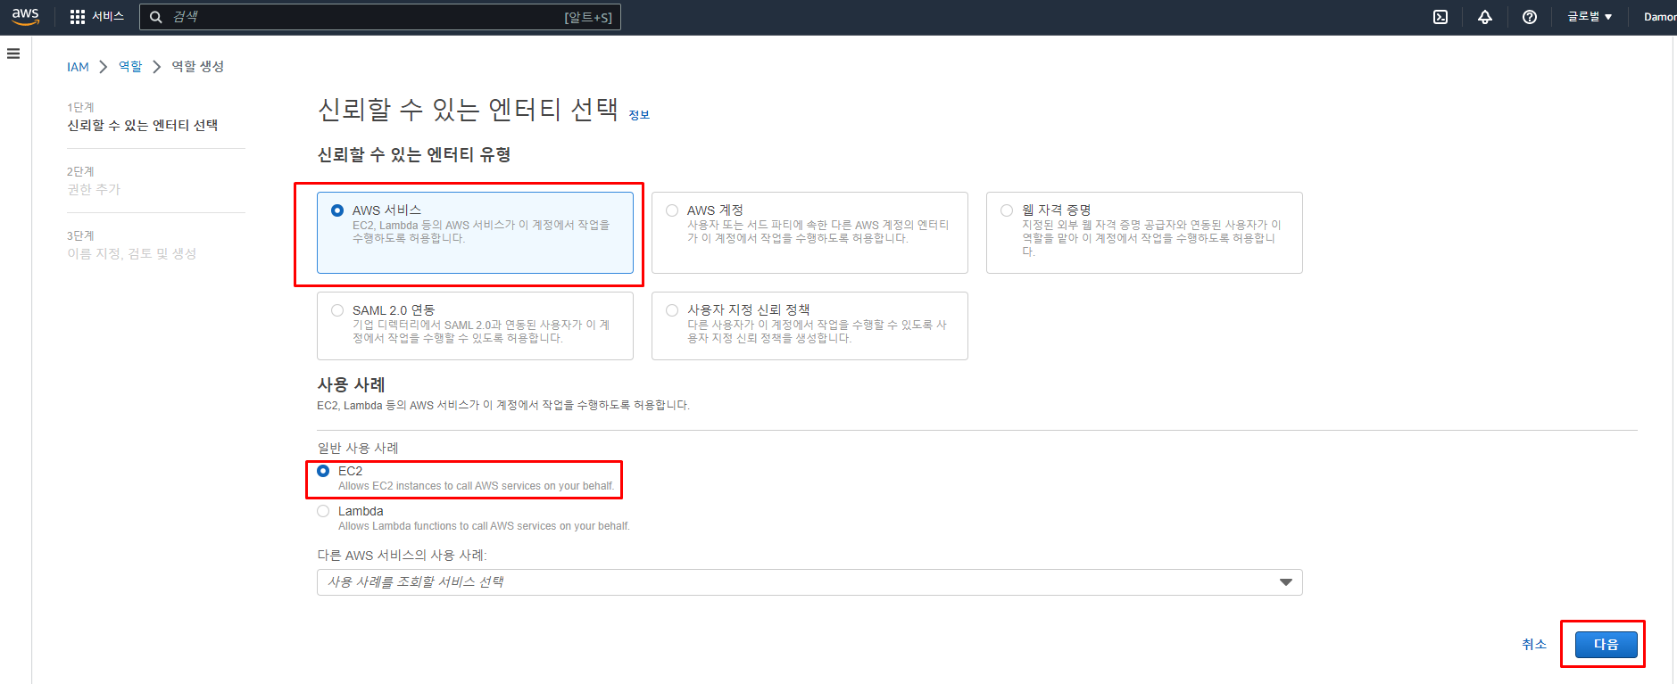Select the 웹 자격 증명 entity type
This screenshot has width=1677, height=684.
click(1144, 233)
